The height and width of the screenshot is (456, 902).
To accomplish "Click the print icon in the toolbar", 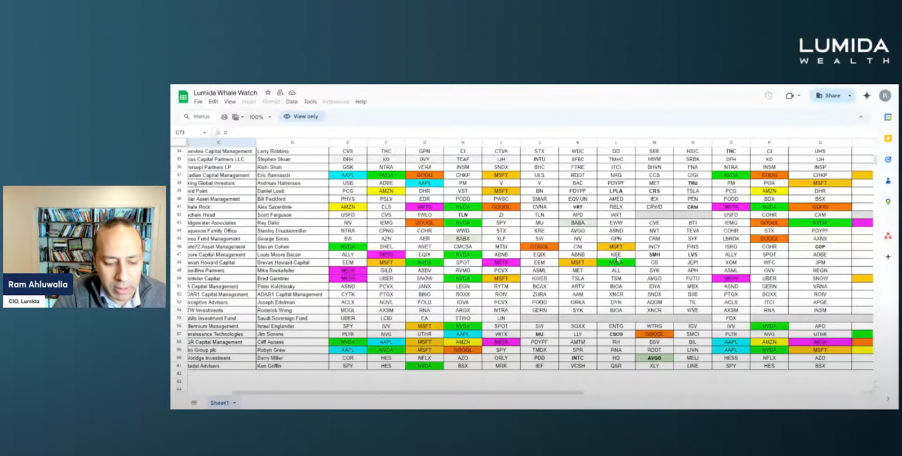I will (x=224, y=117).
